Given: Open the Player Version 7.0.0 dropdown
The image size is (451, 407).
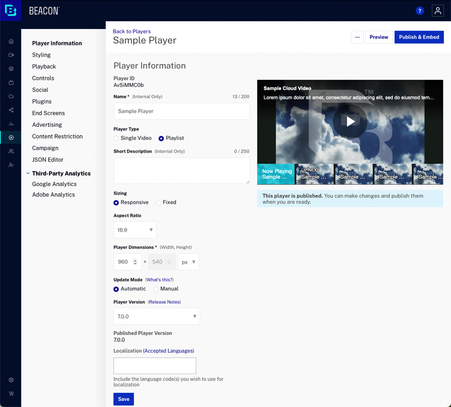Looking at the screenshot, I should coord(157,316).
